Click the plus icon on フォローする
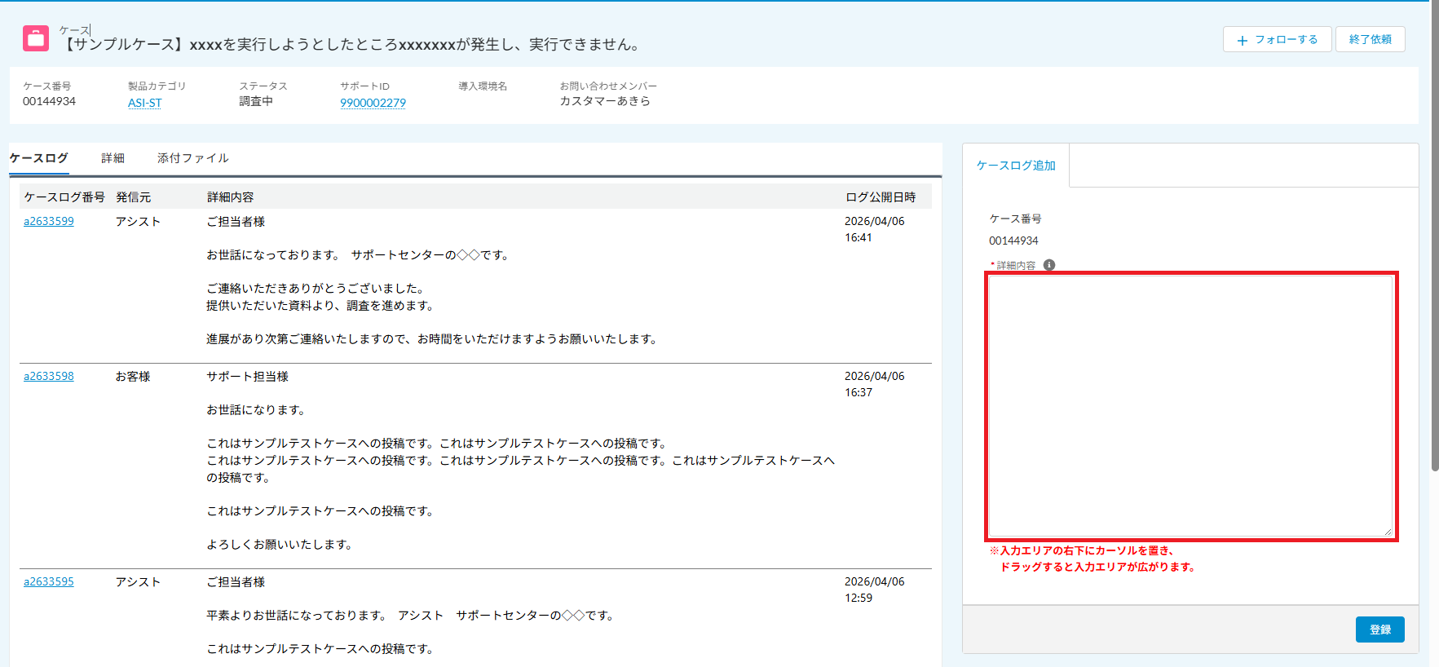Screen dimensions: 1439x667 tap(1242, 40)
